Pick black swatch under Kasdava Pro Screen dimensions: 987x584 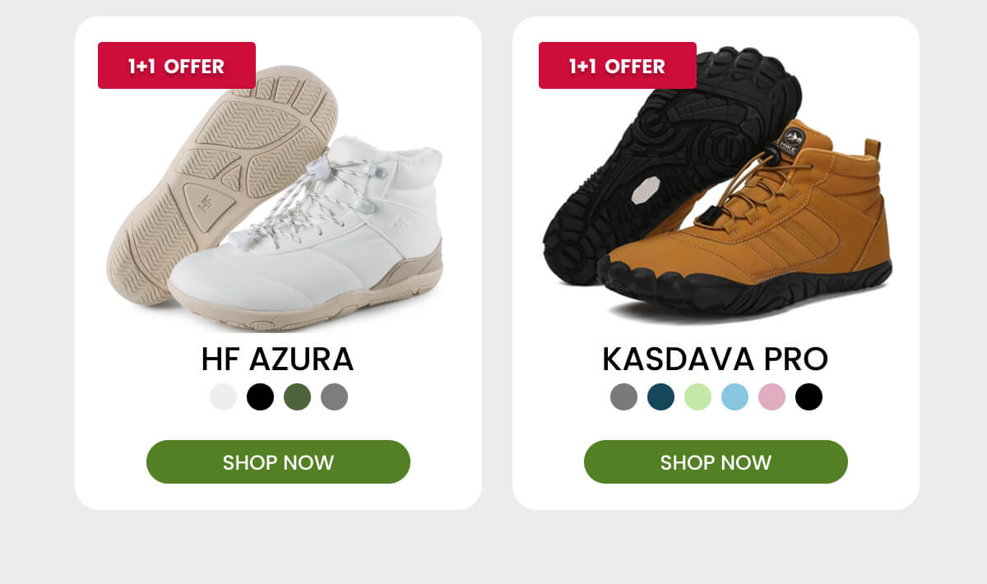[809, 396]
